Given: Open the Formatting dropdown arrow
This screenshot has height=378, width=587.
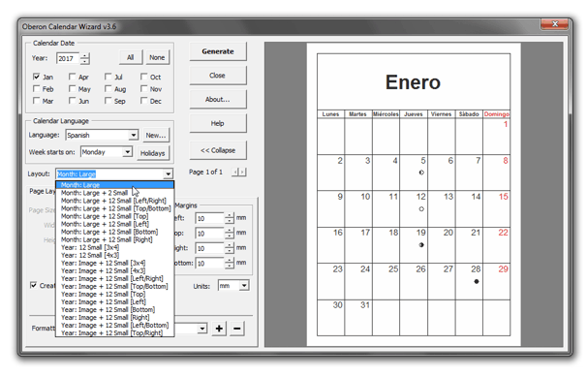Looking at the screenshot, I should [202, 329].
